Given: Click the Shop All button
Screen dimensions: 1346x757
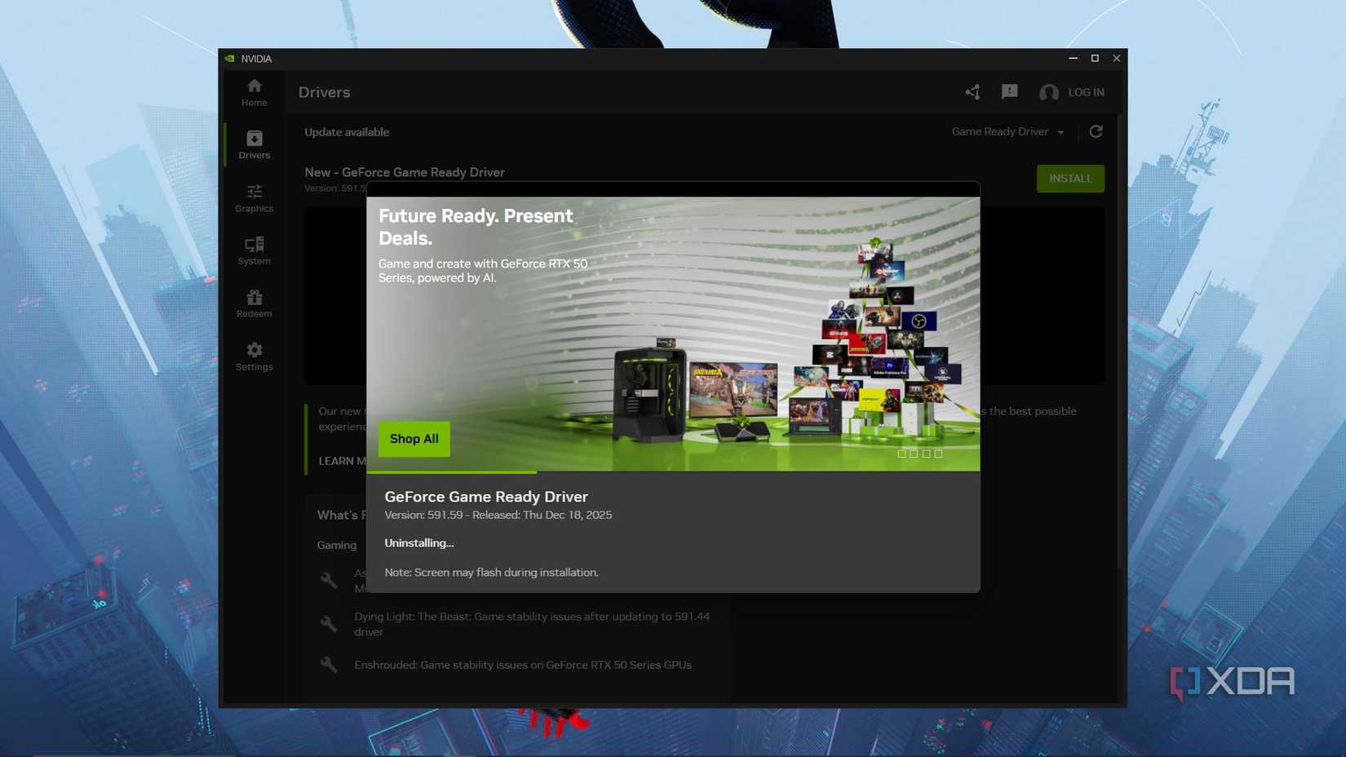Looking at the screenshot, I should click(414, 439).
